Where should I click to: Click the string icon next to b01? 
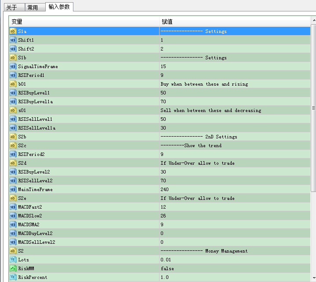13,84
